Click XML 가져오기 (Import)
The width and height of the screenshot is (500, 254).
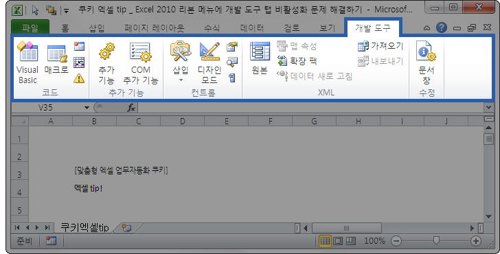[x=380, y=46]
